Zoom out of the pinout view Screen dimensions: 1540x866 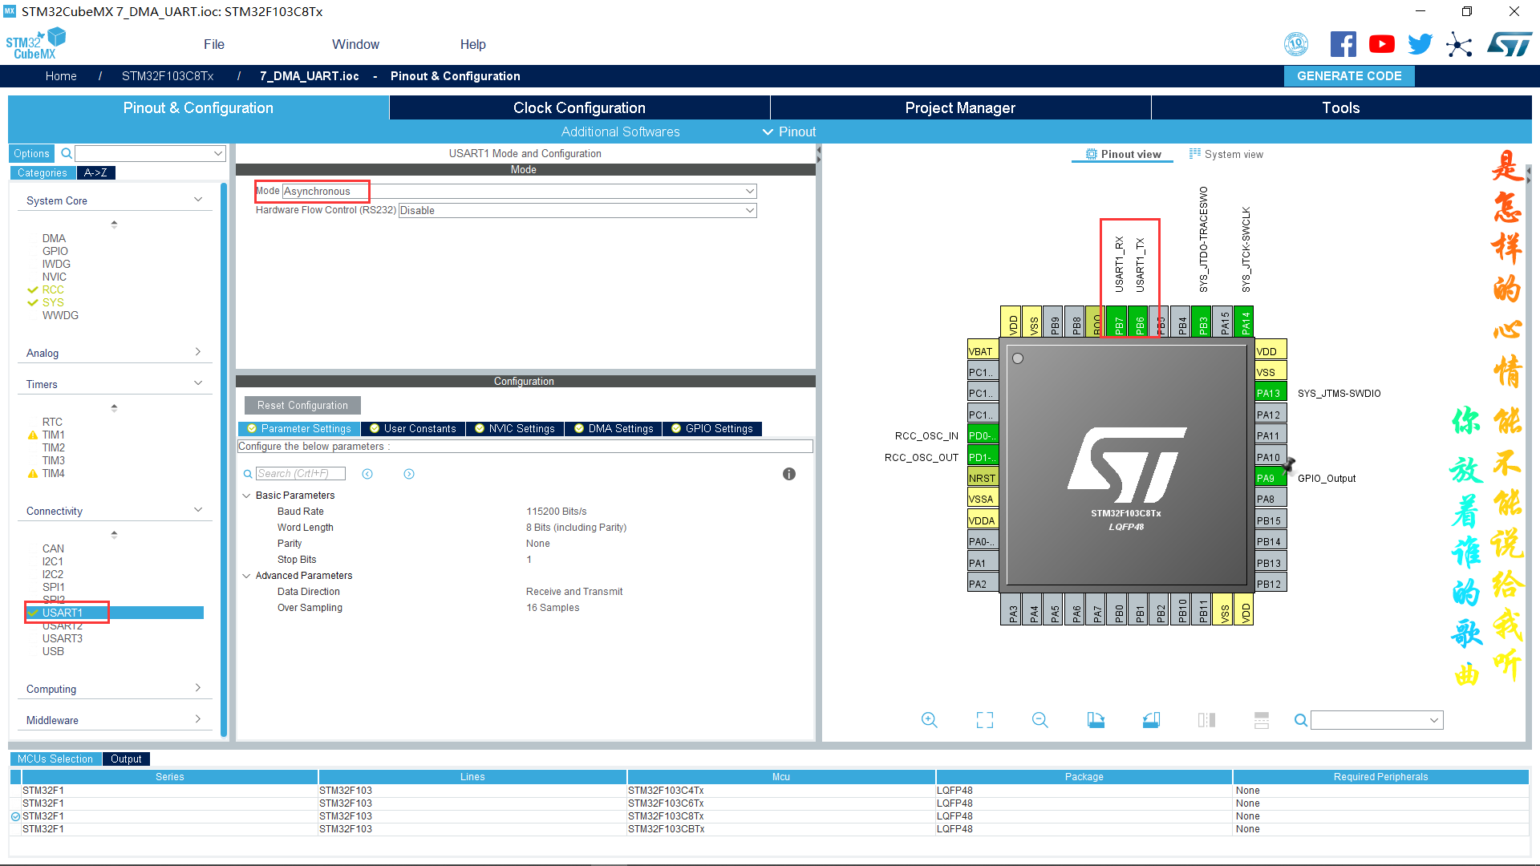tap(1039, 720)
